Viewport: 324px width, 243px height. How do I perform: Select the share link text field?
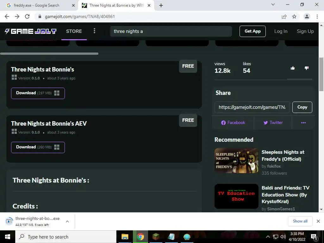pyautogui.click(x=252, y=107)
